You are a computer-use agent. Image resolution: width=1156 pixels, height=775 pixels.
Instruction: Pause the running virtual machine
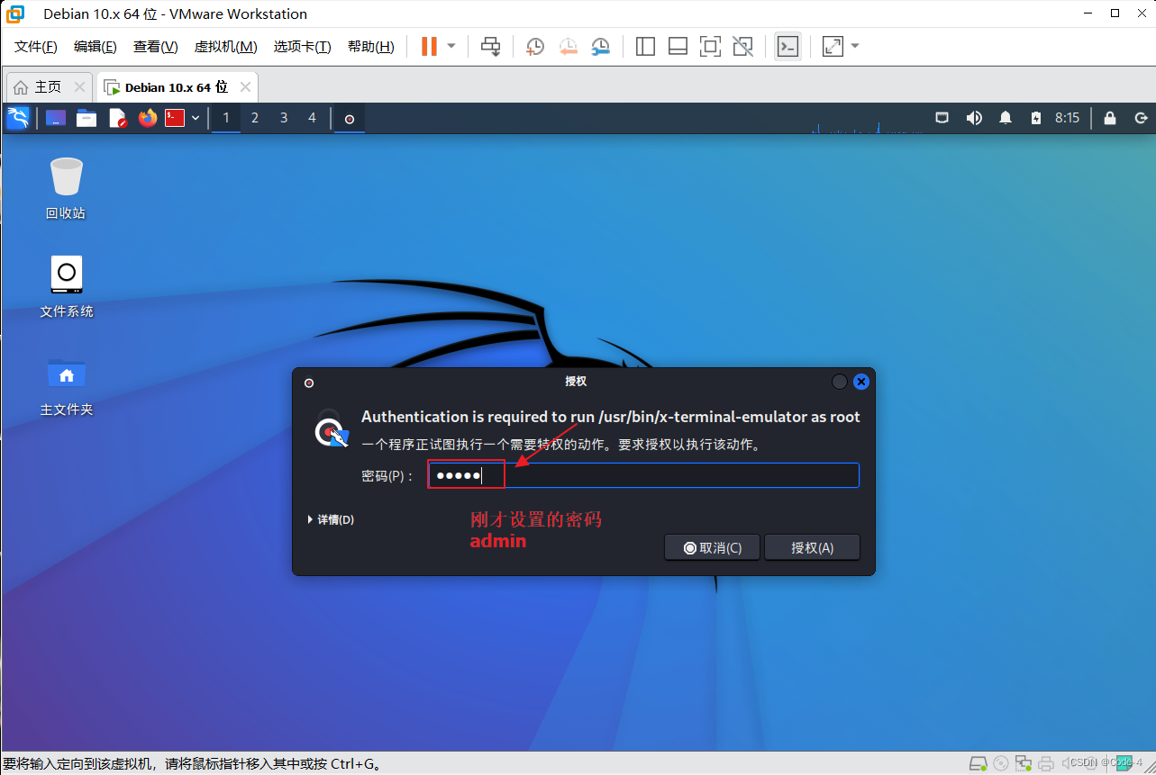(430, 46)
